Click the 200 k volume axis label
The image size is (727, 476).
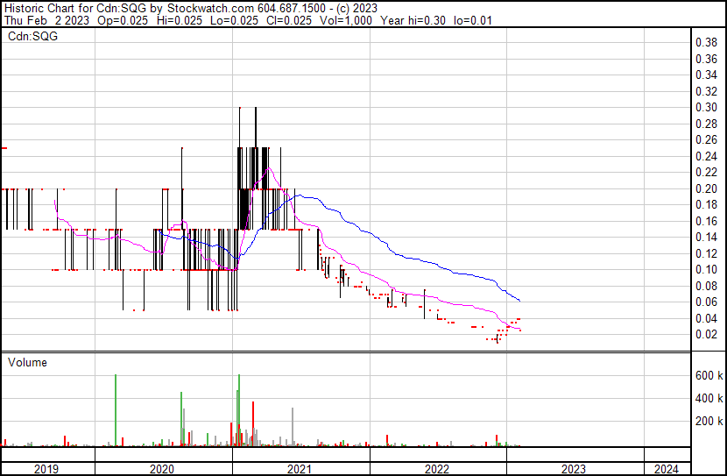click(x=708, y=421)
